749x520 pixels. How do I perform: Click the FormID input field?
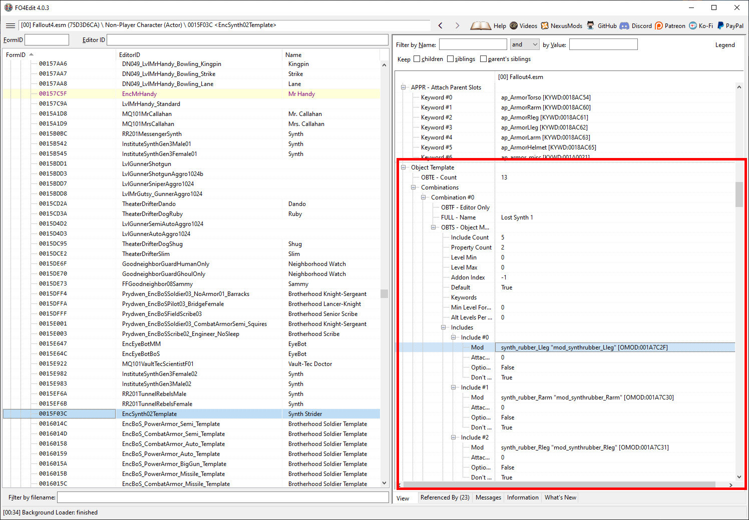click(47, 40)
